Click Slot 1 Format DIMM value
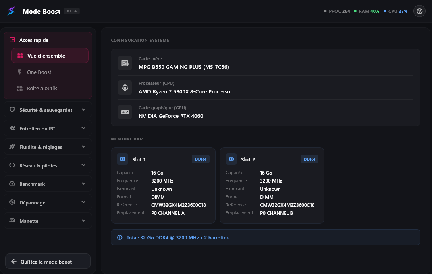The width and height of the screenshot is (432, 274). pos(158,197)
